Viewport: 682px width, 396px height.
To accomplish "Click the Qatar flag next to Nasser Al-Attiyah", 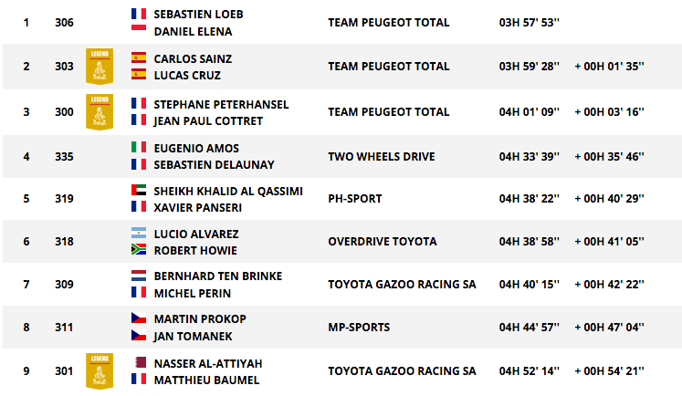I will point(139,362).
